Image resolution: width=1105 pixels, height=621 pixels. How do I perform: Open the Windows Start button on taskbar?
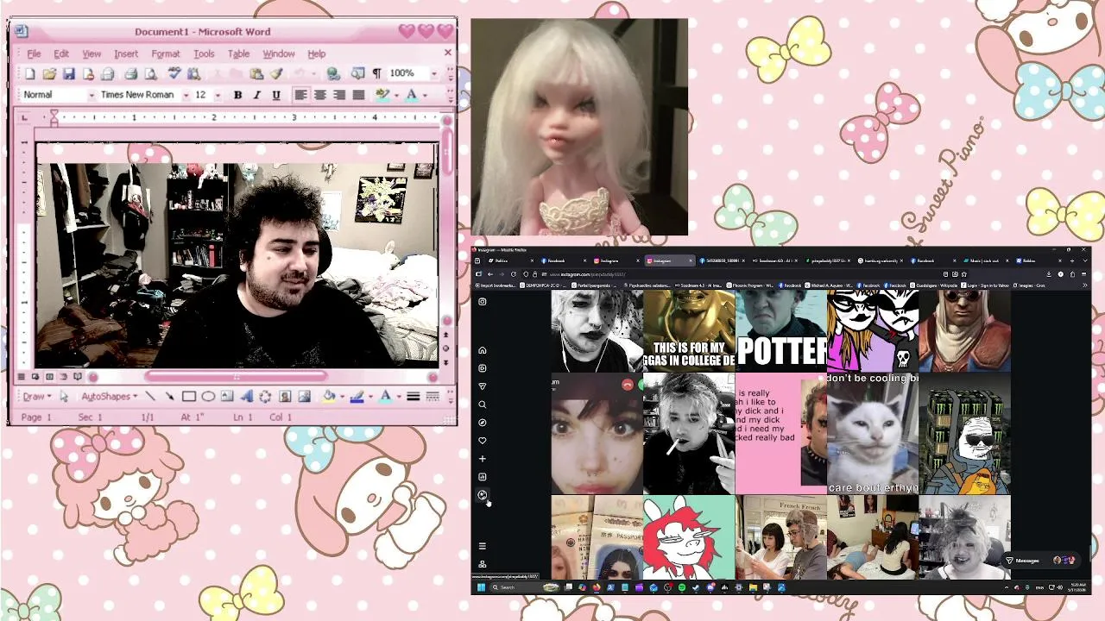point(482,587)
